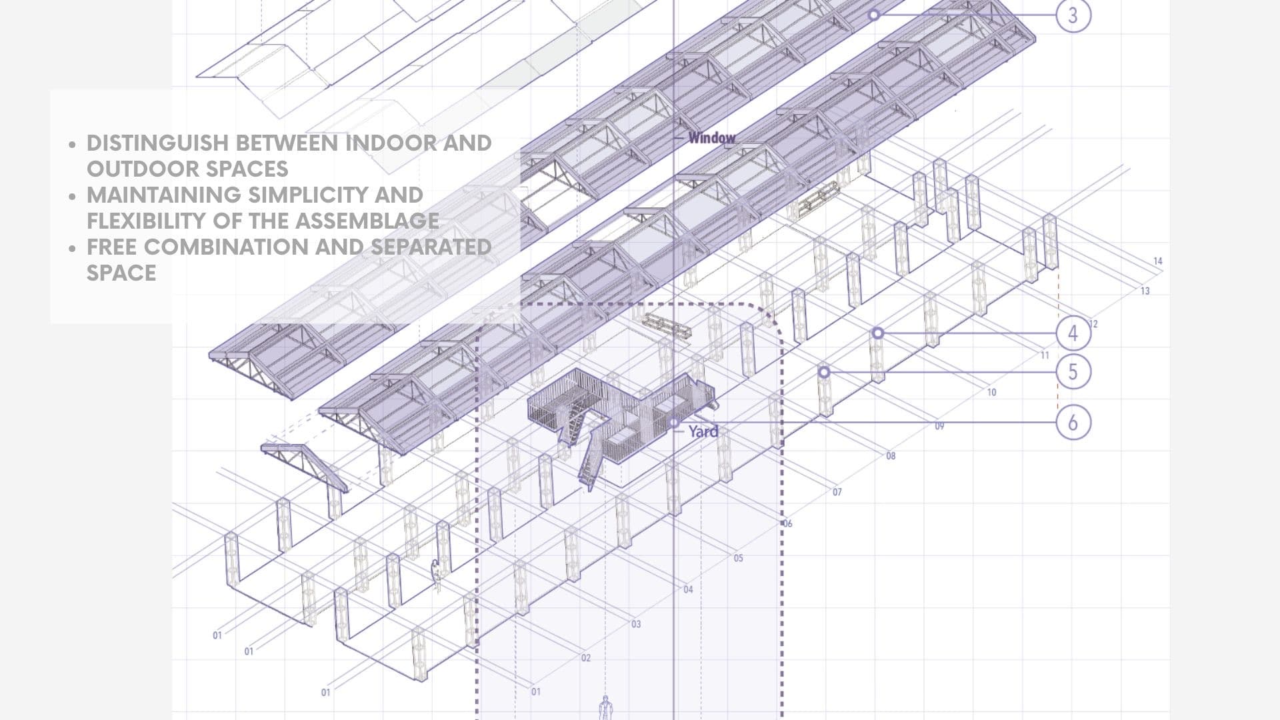Viewport: 1280px width, 720px height.
Task: Click grid axis label 10
Action: 991,393
